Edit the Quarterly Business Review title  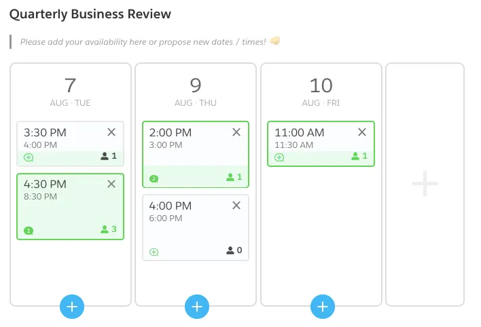pos(90,14)
